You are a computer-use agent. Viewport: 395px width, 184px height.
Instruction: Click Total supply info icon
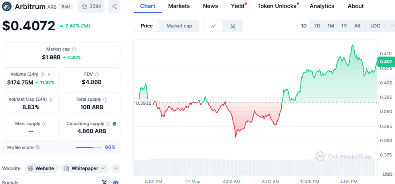coord(105,100)
